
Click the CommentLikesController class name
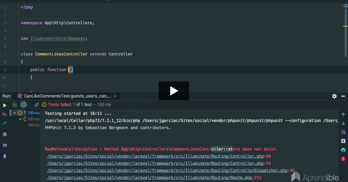(61, 54)
